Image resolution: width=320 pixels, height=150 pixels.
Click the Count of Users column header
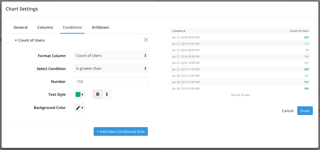tap(299, 31)
